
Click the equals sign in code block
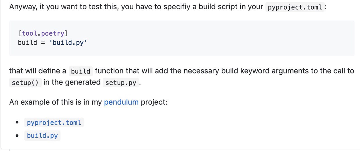[43, 43]
